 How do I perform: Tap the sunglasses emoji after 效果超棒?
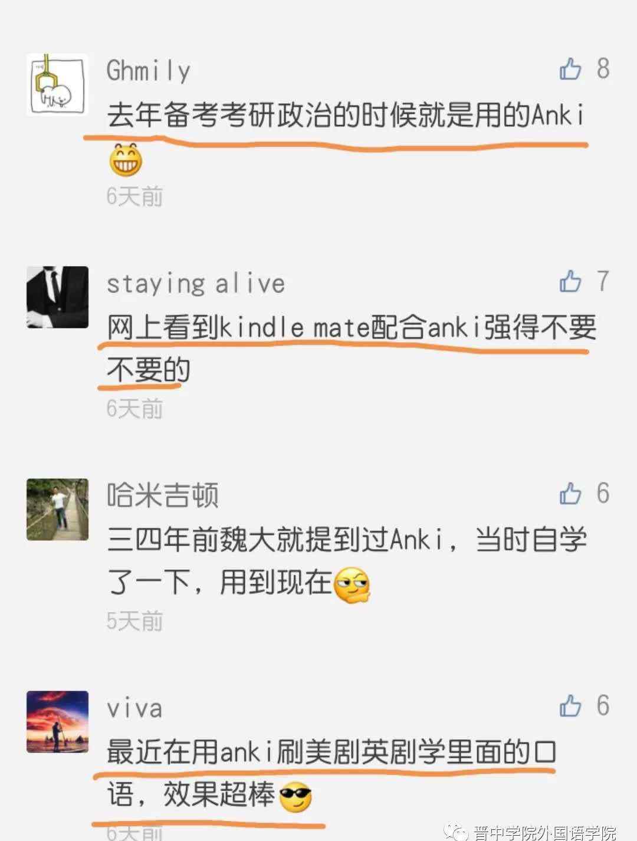coord(295,797)
